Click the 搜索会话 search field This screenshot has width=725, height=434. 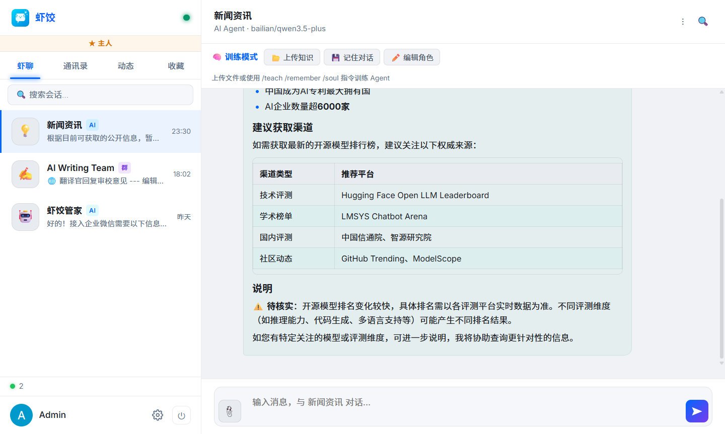pyautogui.click(x=101, y=95)
